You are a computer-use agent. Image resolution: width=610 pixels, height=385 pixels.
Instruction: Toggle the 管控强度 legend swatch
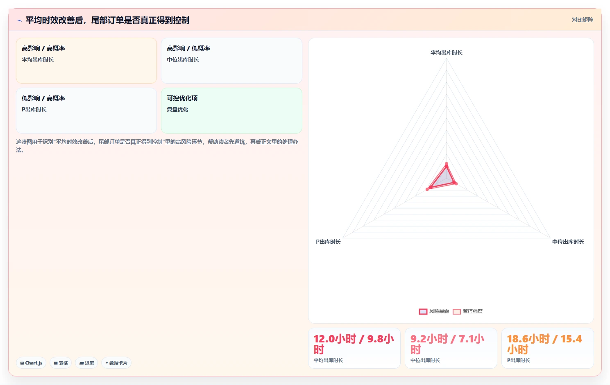(x=457, y=311)
